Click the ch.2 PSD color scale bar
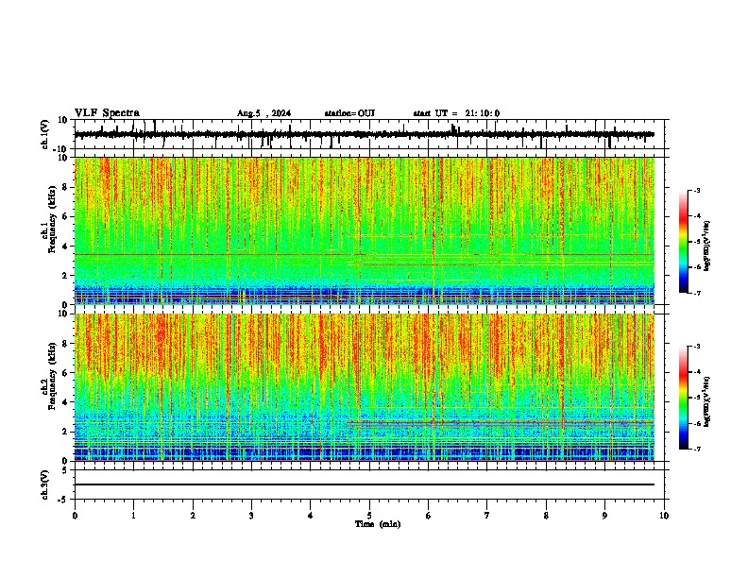Screen dimensions: 748x578 click(684, 398)
